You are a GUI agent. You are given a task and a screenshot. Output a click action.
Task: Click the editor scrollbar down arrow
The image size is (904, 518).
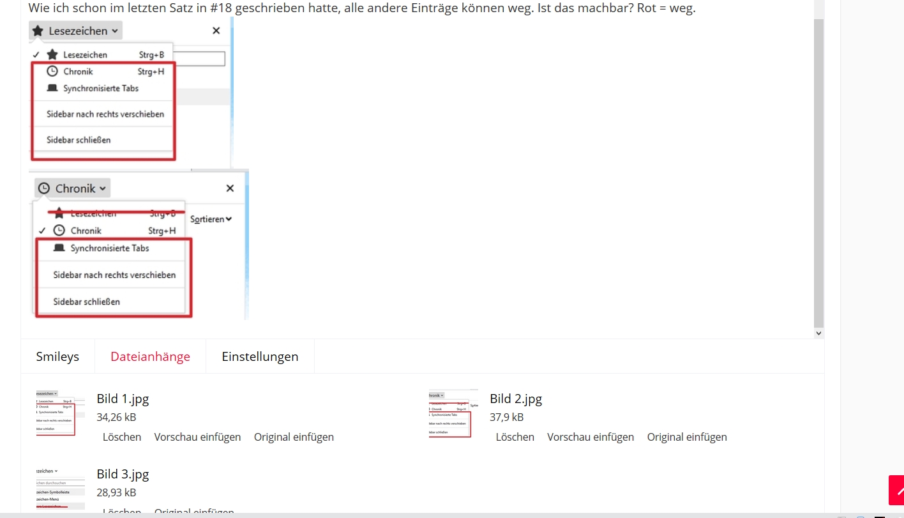point(819,333)
